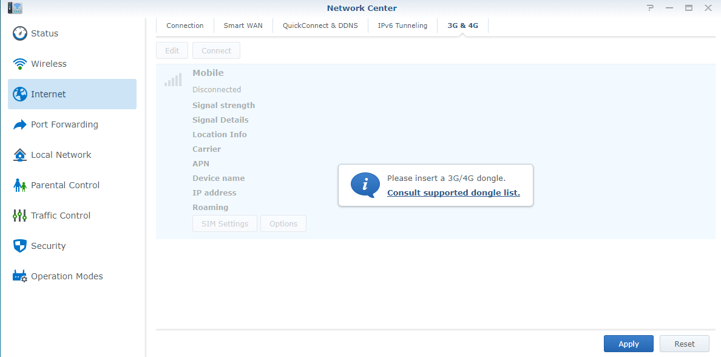Click the Local Network house icon
The image size is (721, 357).
20,155
